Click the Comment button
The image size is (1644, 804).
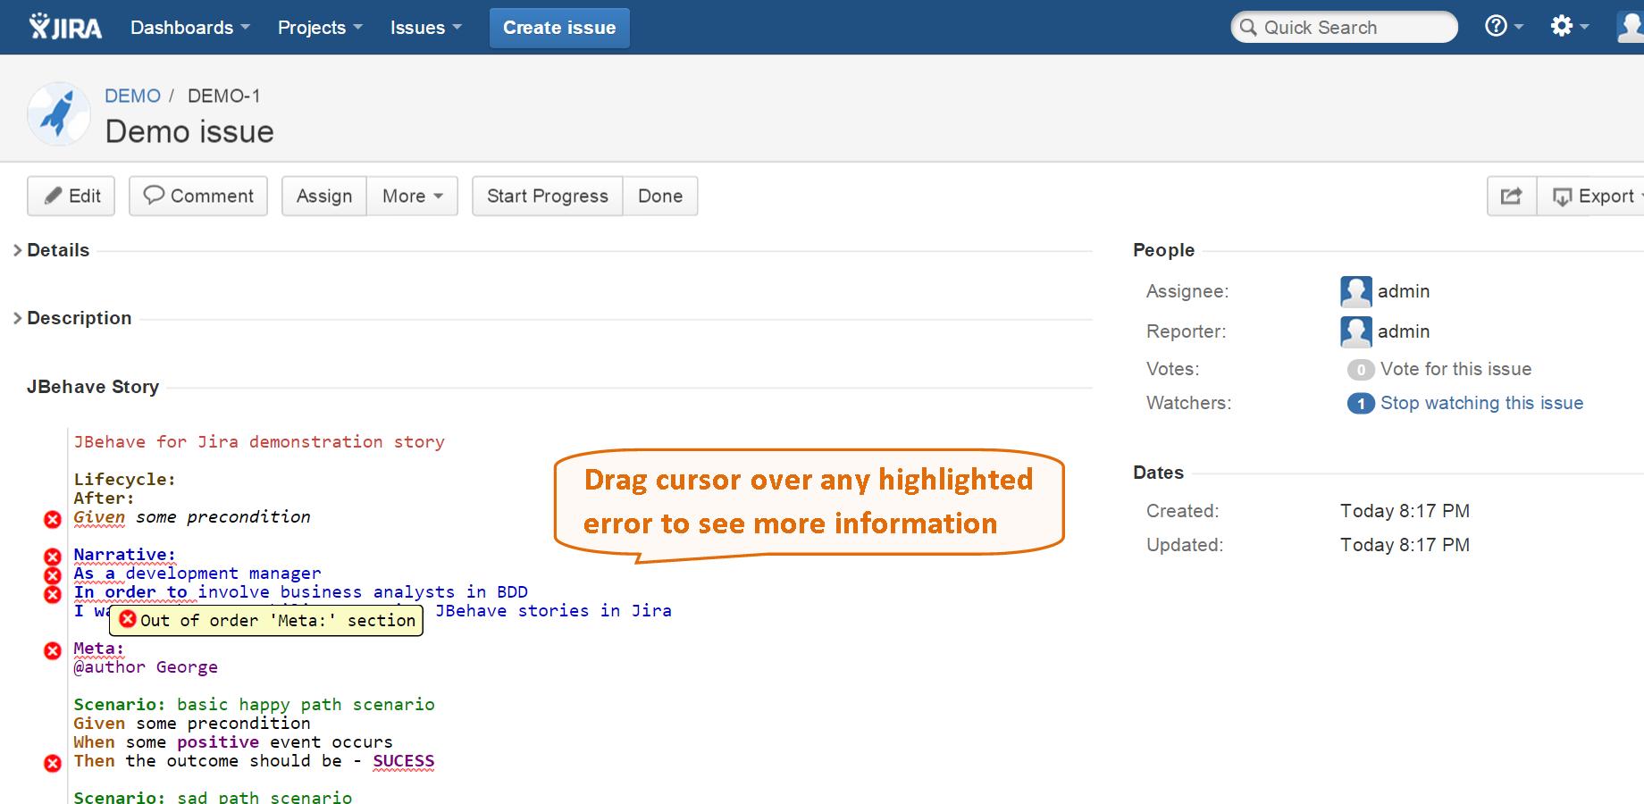coord(198,196)
